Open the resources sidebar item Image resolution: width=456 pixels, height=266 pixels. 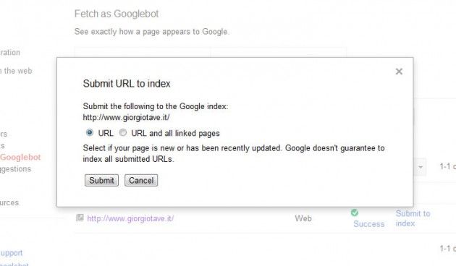click(x=9, y=202)
